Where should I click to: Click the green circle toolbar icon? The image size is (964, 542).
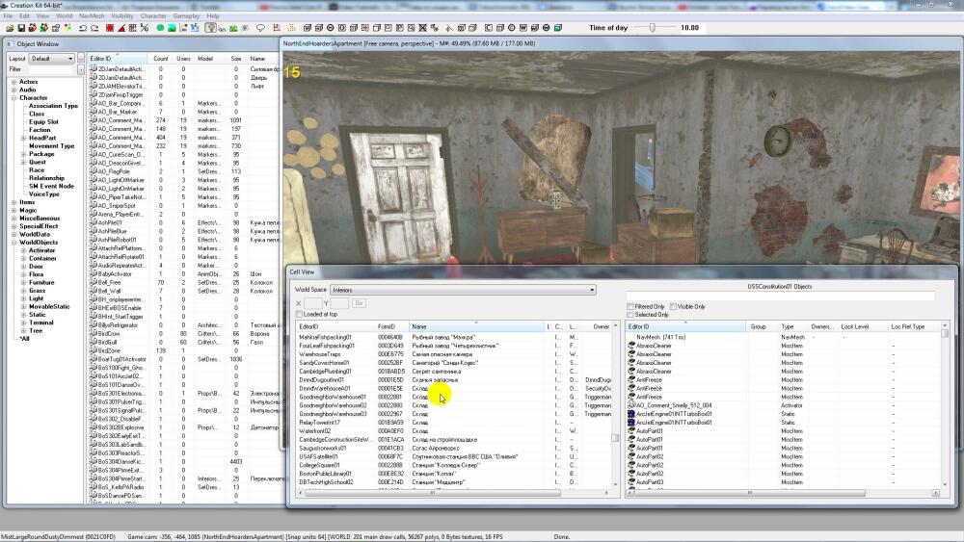[160, 28]
